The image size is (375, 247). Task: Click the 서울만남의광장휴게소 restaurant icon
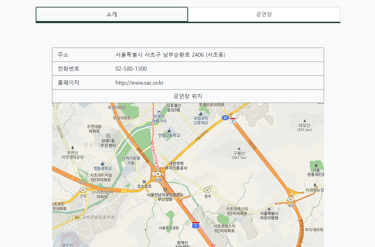coord(165,190)
